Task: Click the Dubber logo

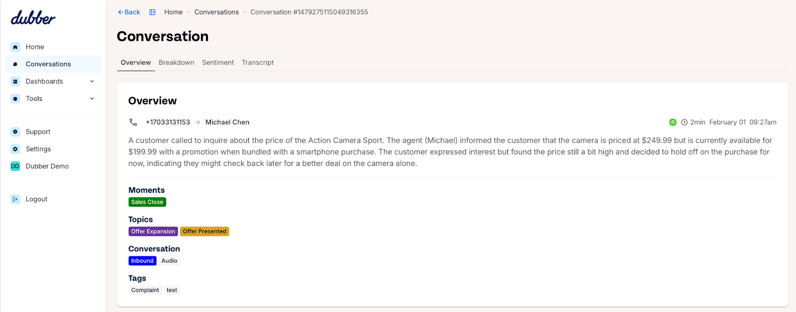Action: click(x=33, y=18)
